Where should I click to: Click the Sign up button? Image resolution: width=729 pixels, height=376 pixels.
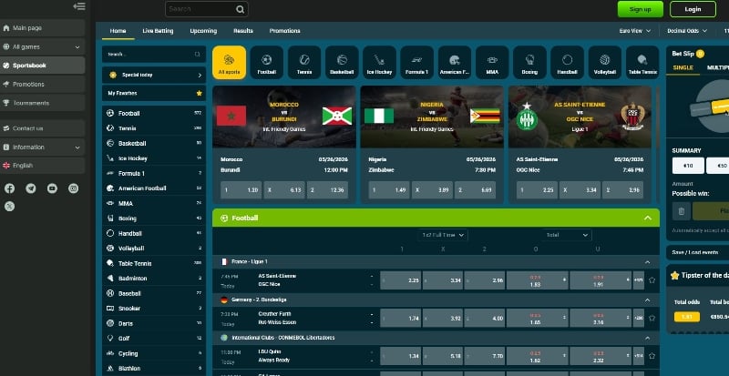(641, 9)
